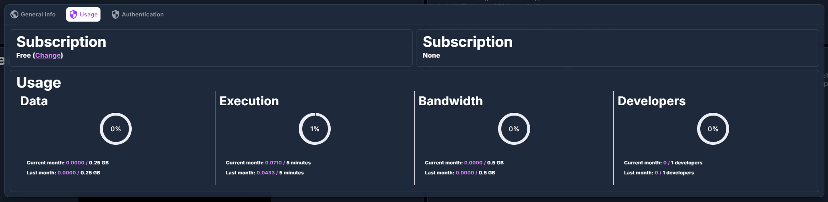This screenshot has height=202, width=828.
Task: Click the Developers section heading
Action: click(x=651, y=101)
